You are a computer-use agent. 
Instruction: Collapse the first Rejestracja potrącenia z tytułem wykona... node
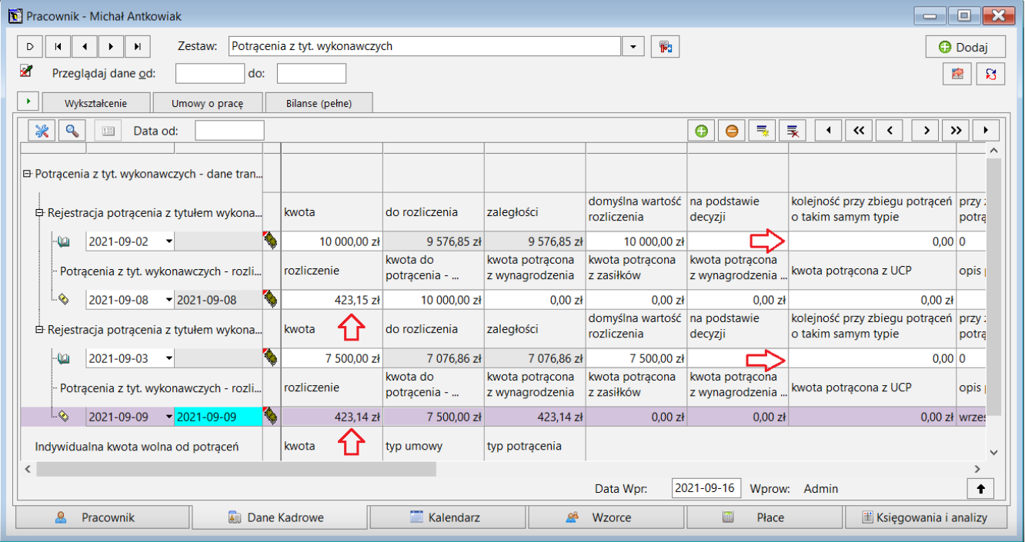(40, 212)
